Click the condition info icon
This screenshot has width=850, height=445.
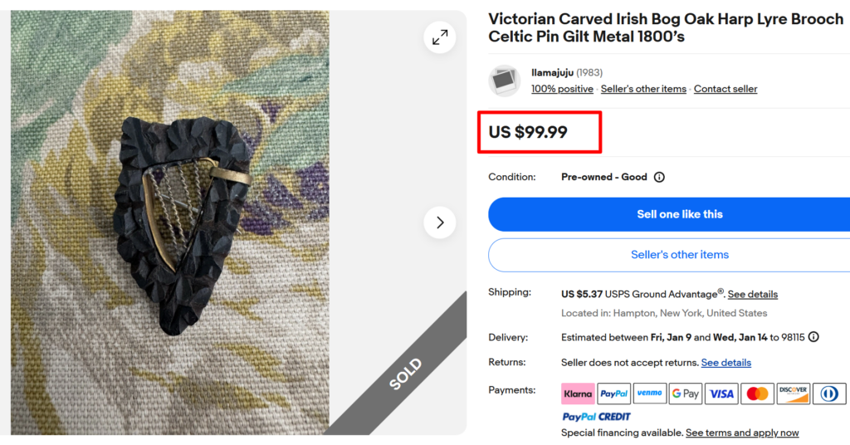click(659, 177)
